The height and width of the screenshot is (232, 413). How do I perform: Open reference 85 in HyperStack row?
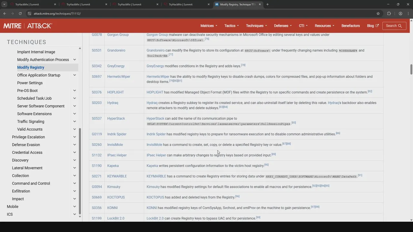(294, 123)
